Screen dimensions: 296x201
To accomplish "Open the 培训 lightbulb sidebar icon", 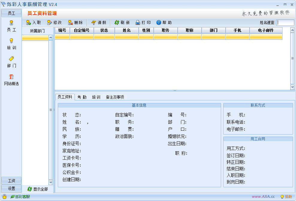I will [x=11, y=41].
